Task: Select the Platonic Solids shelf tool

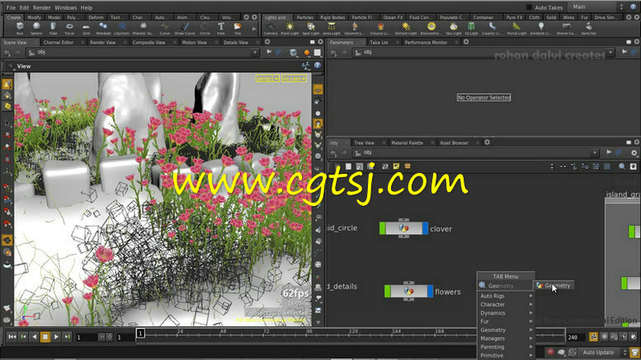Action: point(143,28)
